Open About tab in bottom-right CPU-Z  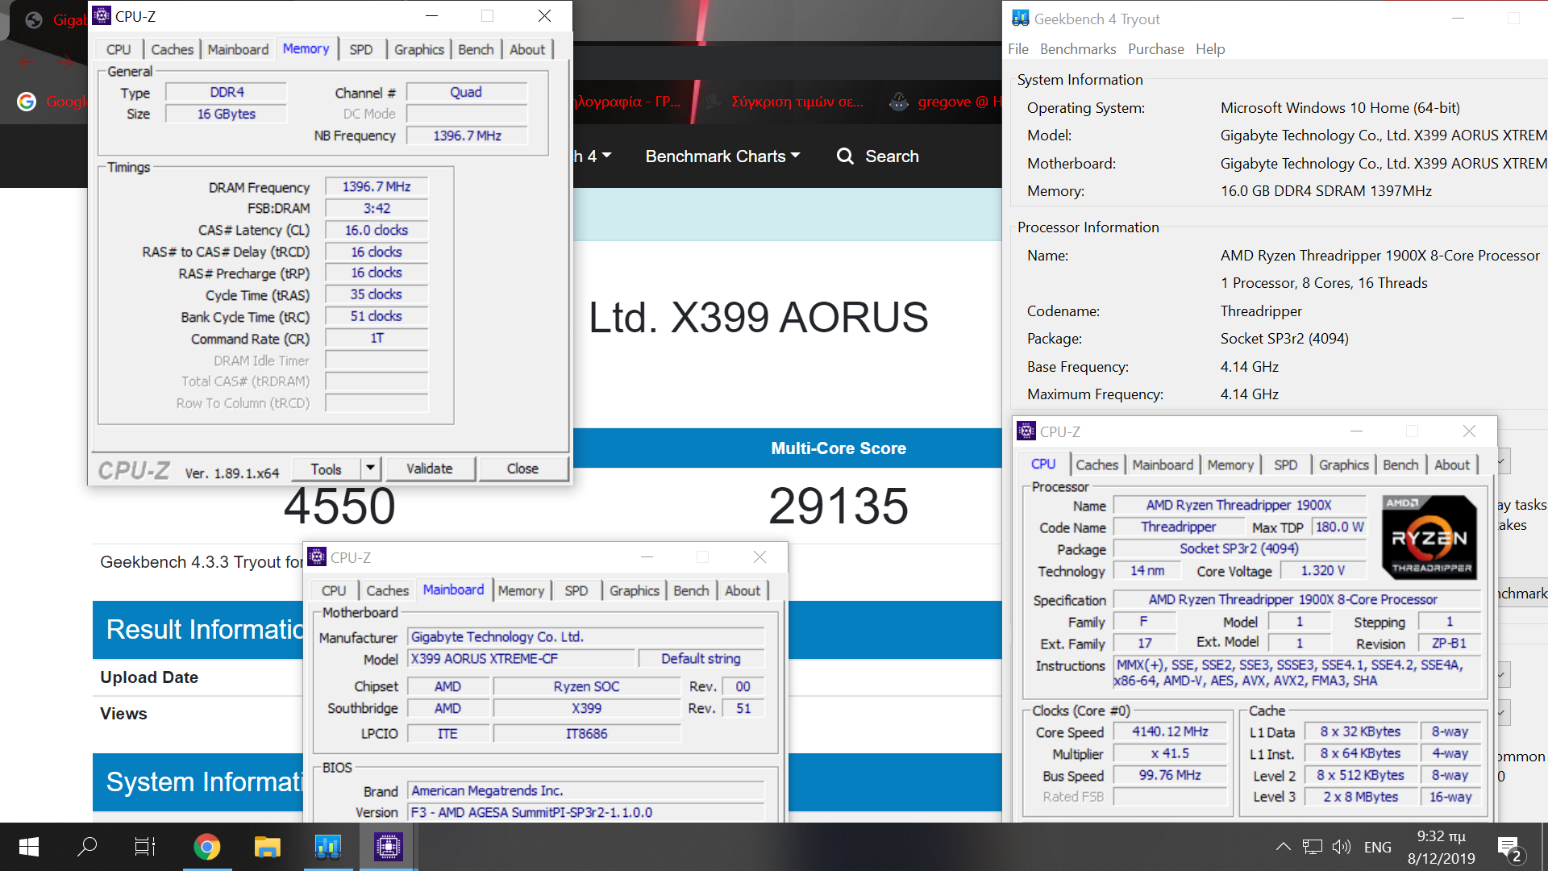pos(1451,465)
